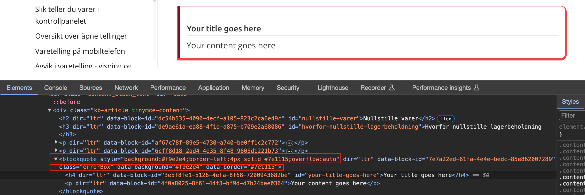Open 'Varetelling på mobiltelefon' sidebar link
The width and height of the screenshot is (585, 195).
[80, 51]
